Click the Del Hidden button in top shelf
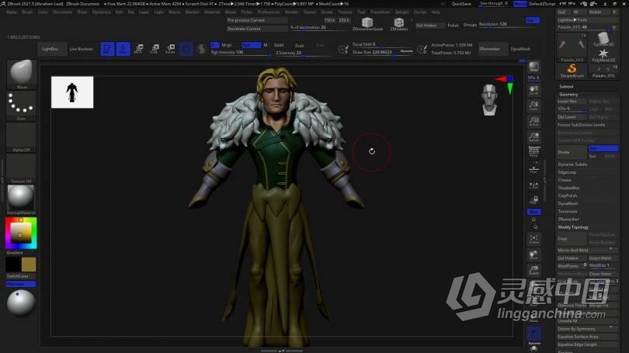This screenshot has height=353, width=629. (429, 26)
